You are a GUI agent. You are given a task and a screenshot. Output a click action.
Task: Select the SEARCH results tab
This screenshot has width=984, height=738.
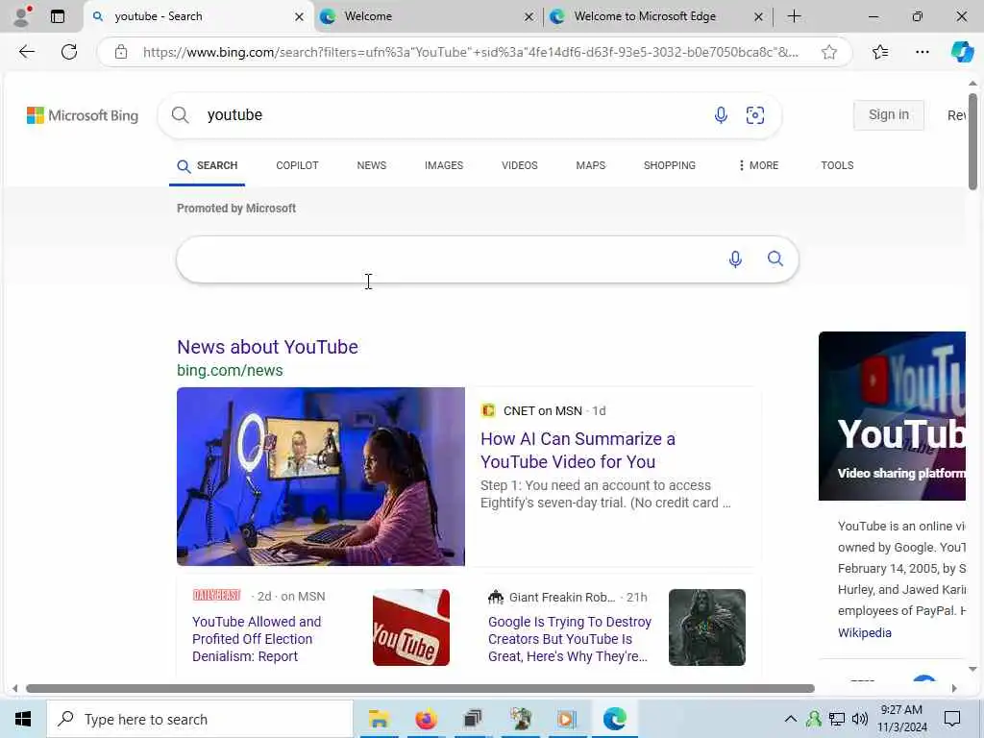(x=208, y=165)
